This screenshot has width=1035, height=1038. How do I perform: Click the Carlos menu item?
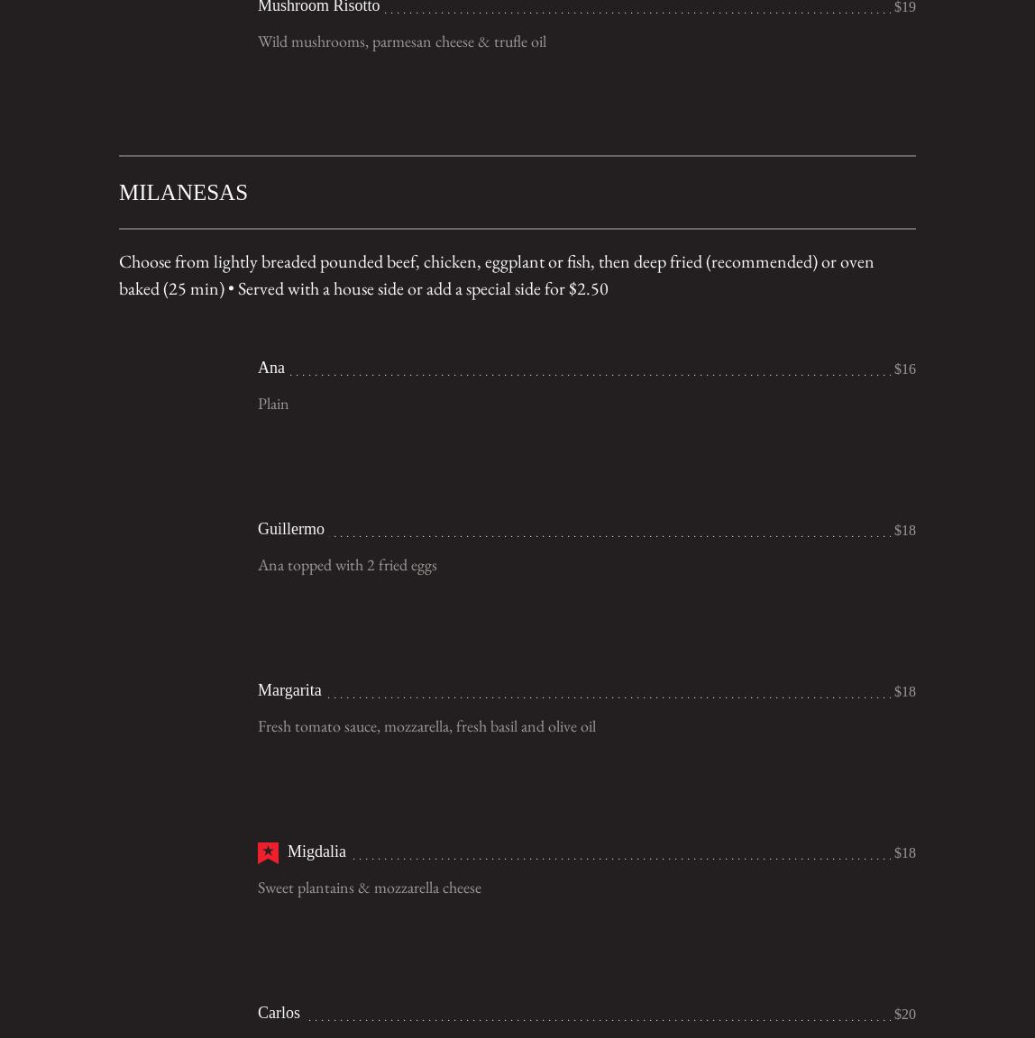tap(279, 1013)
